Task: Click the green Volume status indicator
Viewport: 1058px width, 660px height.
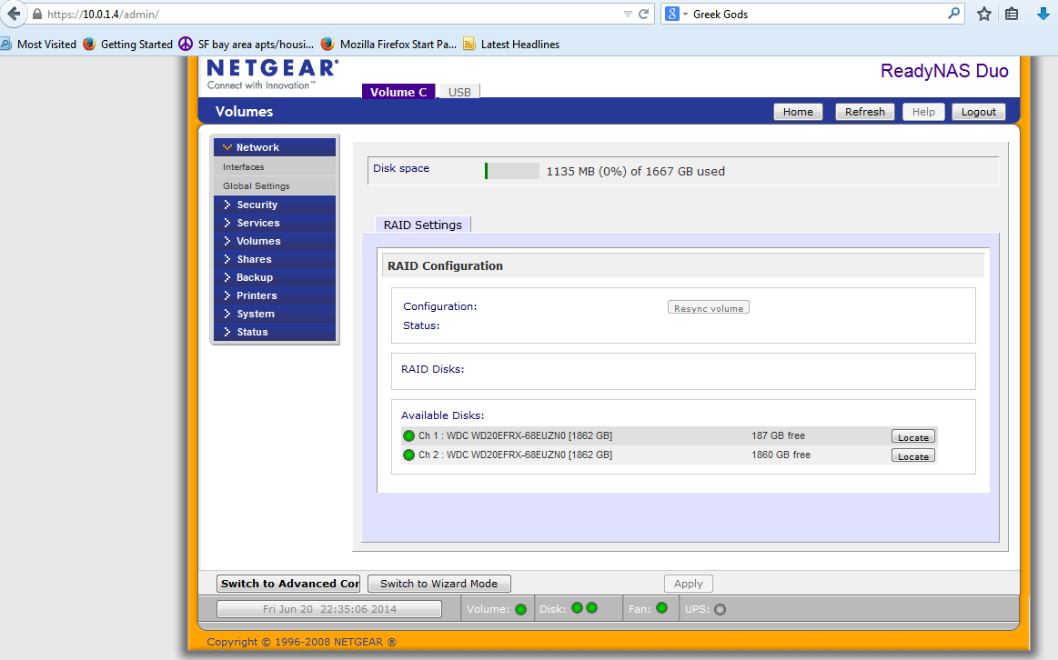Action: (520, 609)
